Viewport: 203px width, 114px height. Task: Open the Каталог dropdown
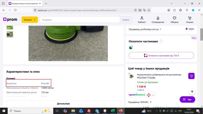(x=30, y=20)
